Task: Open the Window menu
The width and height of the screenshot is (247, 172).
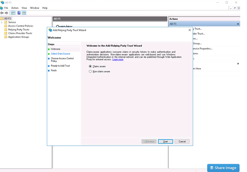Action: [35, 8]
